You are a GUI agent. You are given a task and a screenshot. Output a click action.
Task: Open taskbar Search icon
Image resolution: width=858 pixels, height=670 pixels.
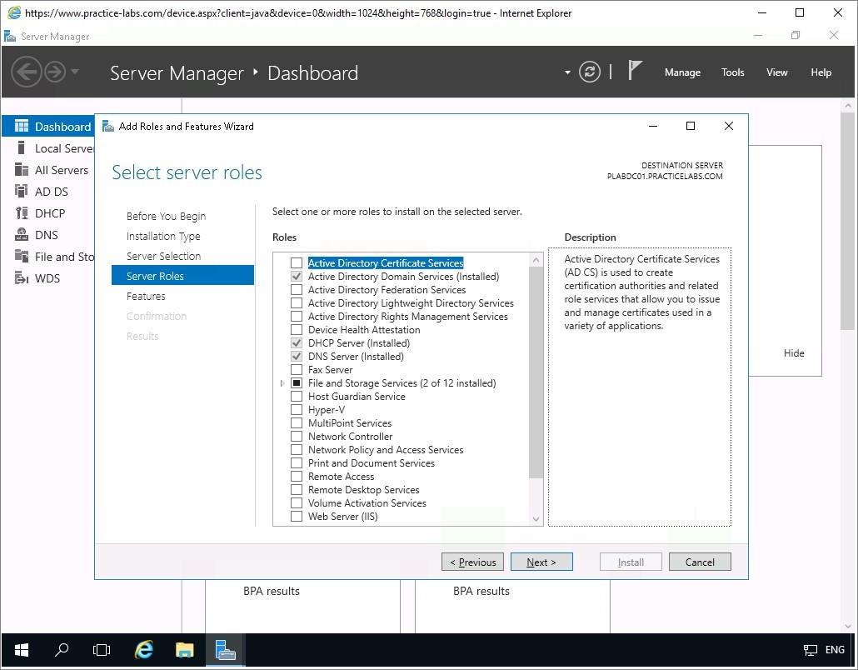[x=62, y=650]
